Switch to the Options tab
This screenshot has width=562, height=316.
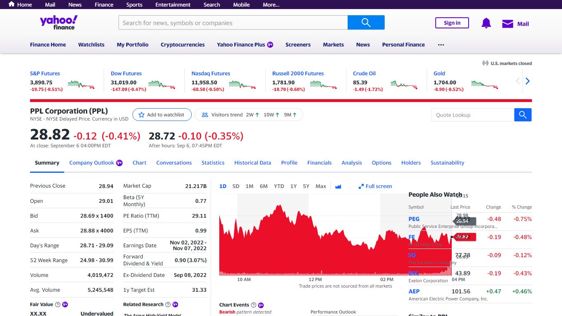click(381, 163)
